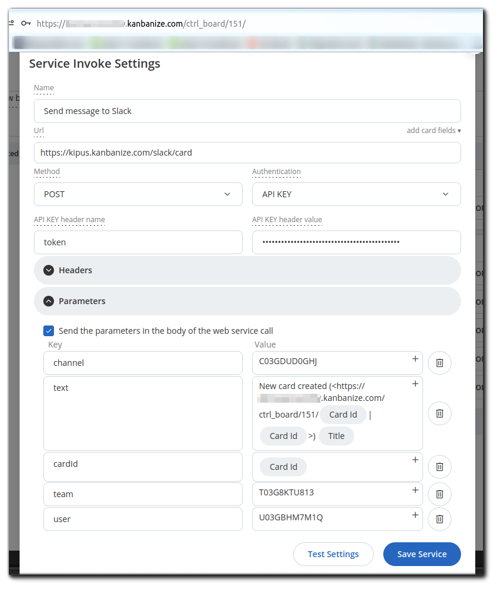
Task: Click the Authentication label
Action: [276, 172]
